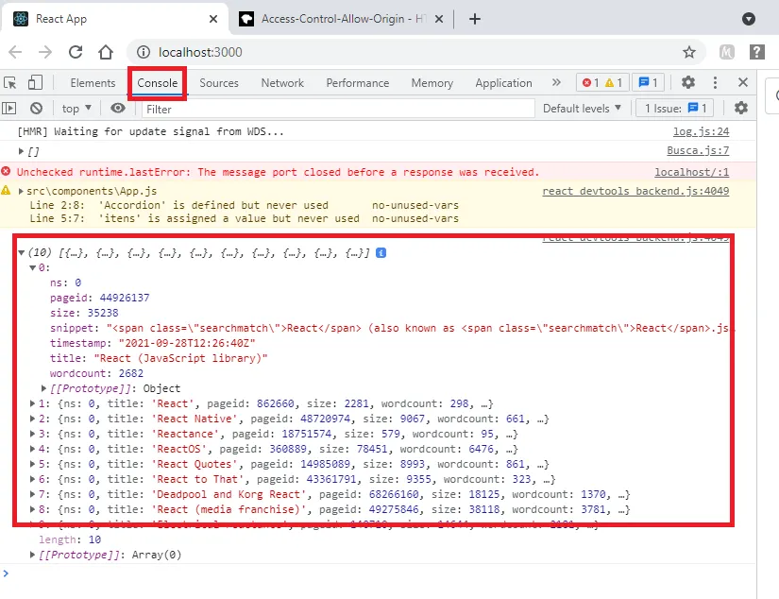The image size is (779, 599).
Task: Open console settings gear
Action: pyautogui.click(x=740, y=109)
